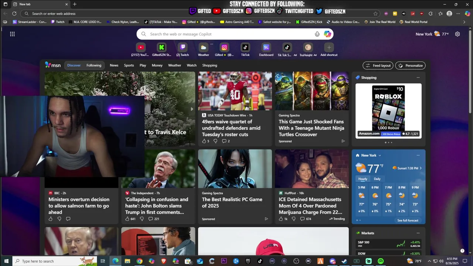Open the Markets card more options menu
The width and height of the screenshot is (473, 266).
[418, 233]
